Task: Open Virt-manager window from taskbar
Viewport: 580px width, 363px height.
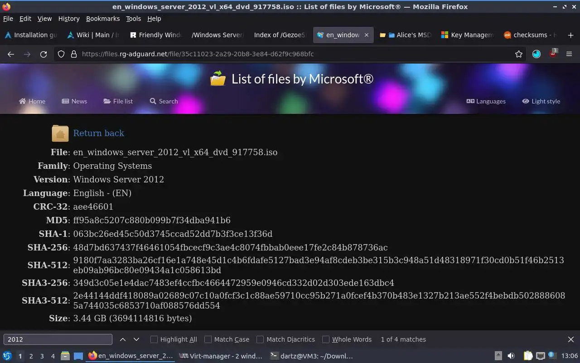Action: pyautogui.click(x=221, y=356)
